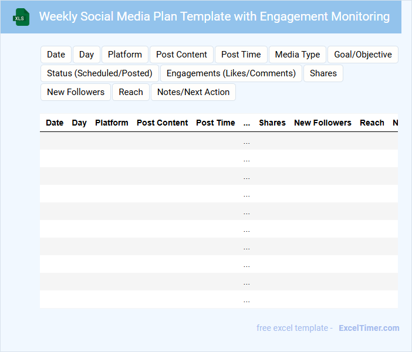The image size is (412, 352).
Task: Click the Goal/Objective tag
Action: [363, 55]
